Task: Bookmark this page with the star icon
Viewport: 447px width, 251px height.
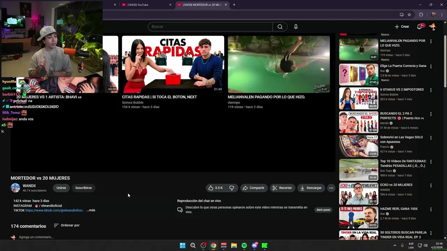Action: (409, 15)
